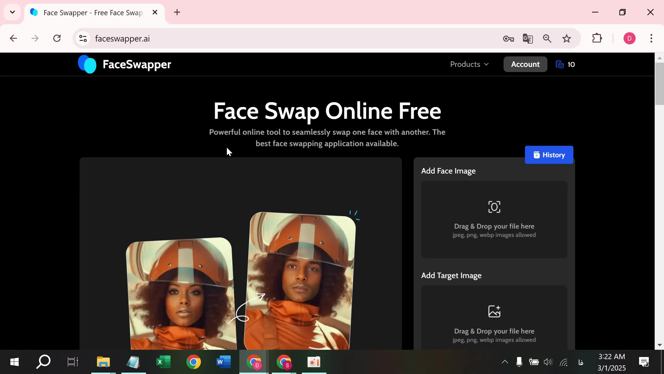Viewport: 664px width, 374px height.
Task: Open Chrome's three-dot menu
Action: point(651,38)
